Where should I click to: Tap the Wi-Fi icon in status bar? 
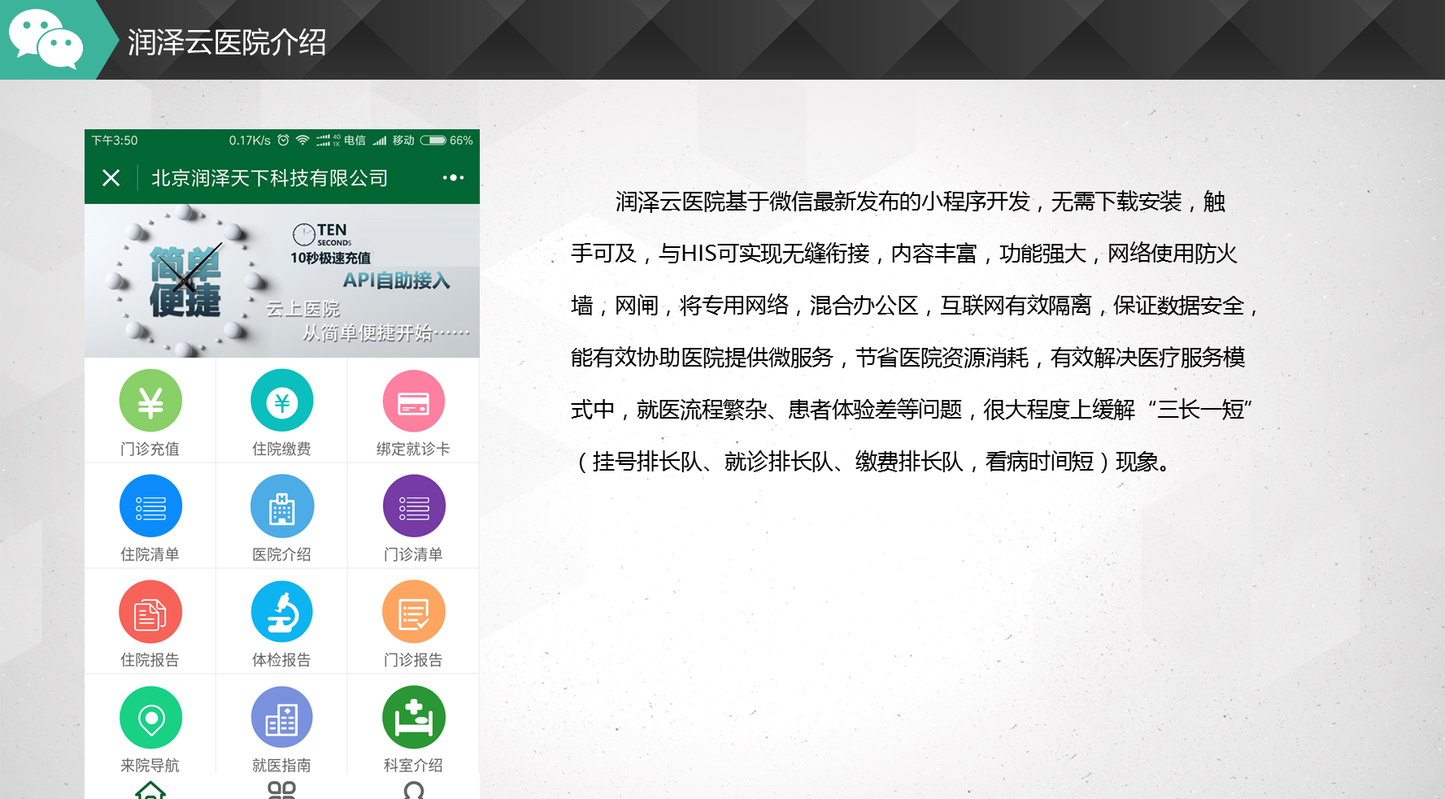coord(302,141)
